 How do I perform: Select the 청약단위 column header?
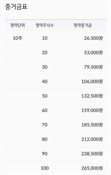click(x=18, y=25)
